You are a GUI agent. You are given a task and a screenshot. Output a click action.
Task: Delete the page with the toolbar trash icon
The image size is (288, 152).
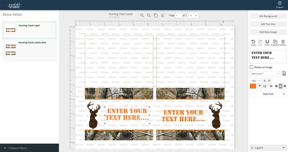point(162,16)
